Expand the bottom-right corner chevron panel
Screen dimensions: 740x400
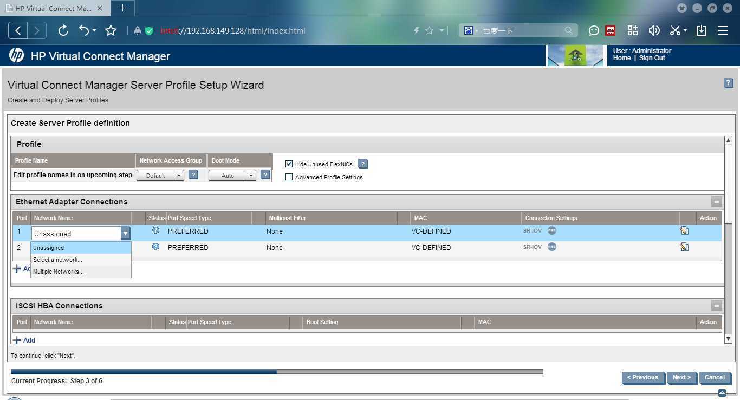point(722,393)
